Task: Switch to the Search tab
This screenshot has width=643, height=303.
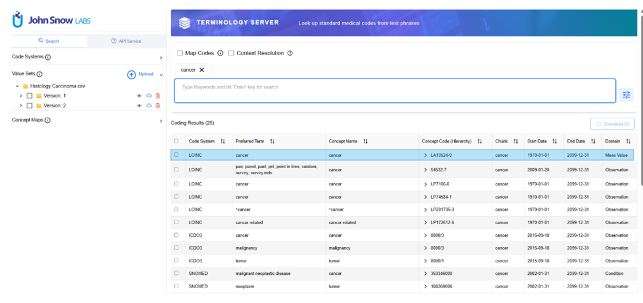Action: pos(49,41)
